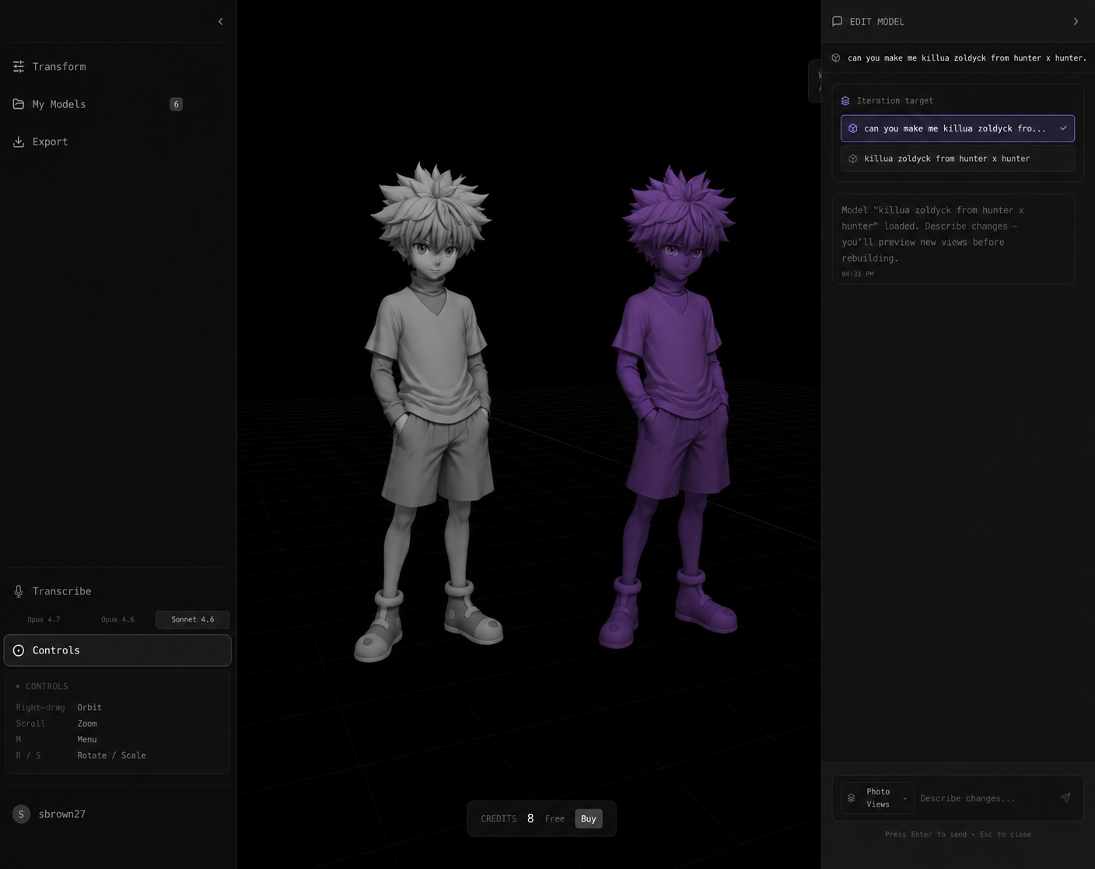This screenshot has height=869, width=1095.
Task: Expand the selected iteration target dropdown chevron
Action: coord(1063,128)
